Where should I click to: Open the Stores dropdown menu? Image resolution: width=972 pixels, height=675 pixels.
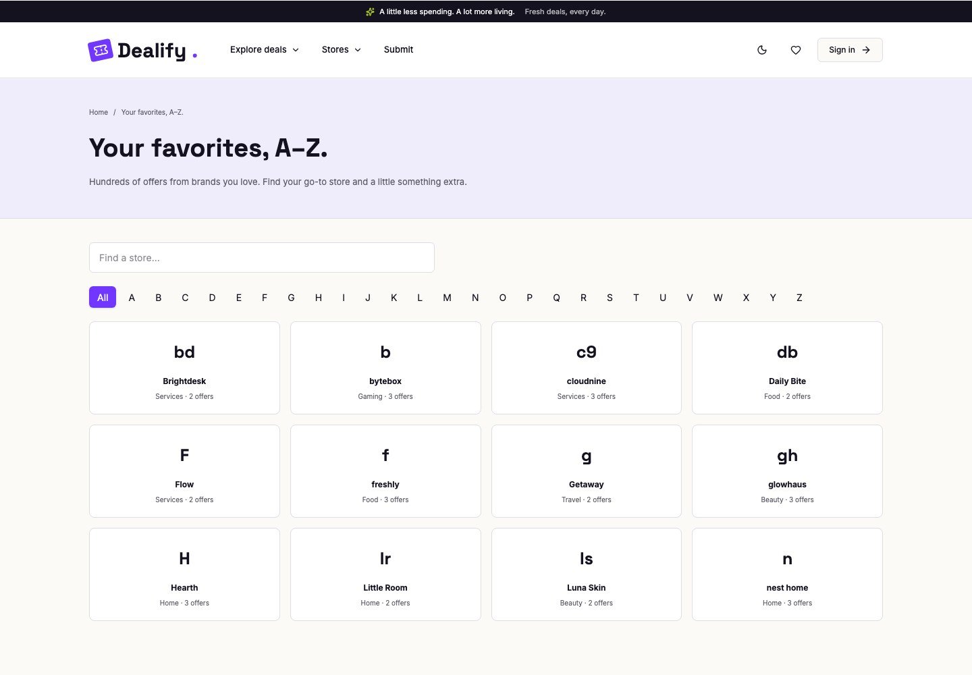(342, 50)
